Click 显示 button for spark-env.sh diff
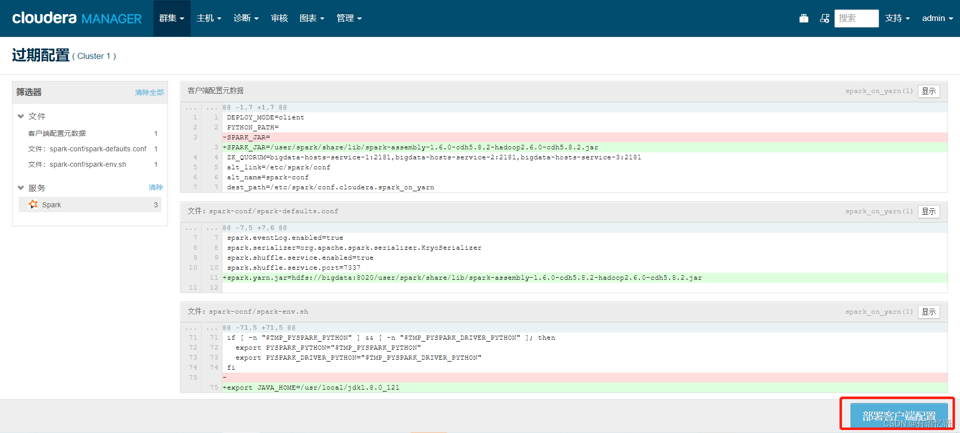The width and height of the screenshot is (960, 433). 928,312
